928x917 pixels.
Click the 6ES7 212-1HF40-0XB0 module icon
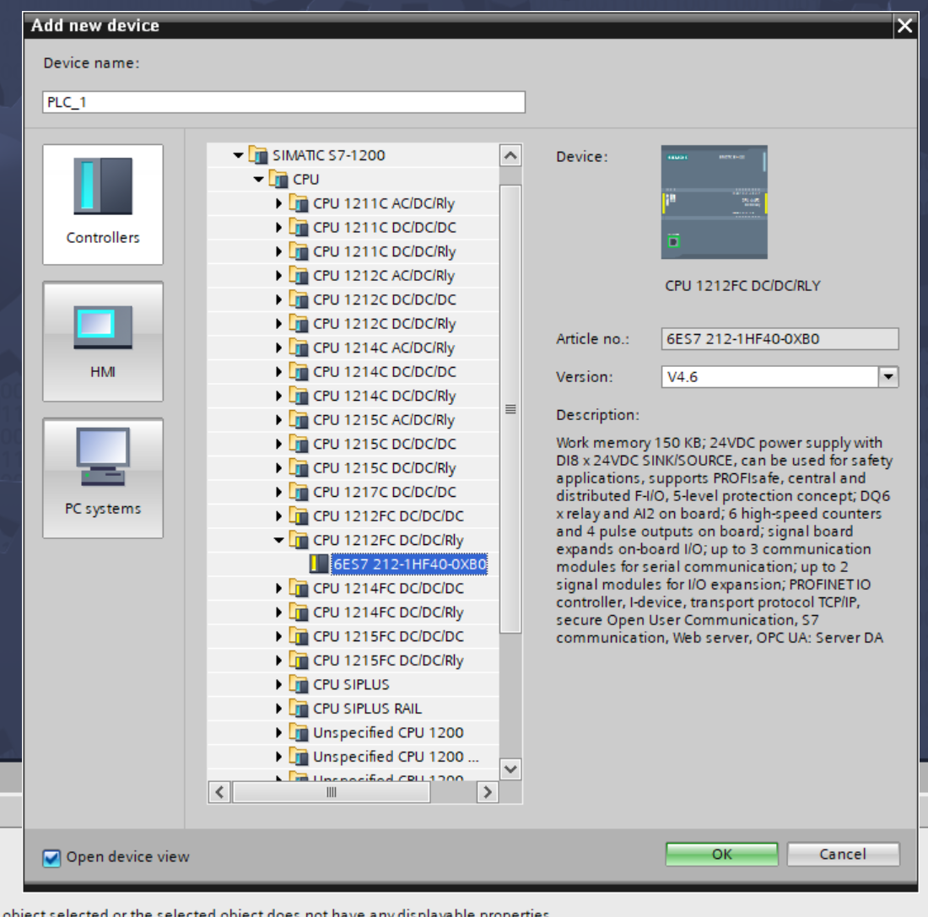click(319, 564)
